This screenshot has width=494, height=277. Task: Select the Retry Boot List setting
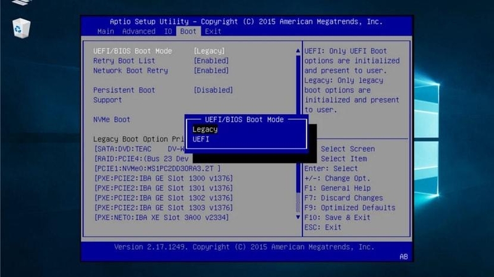(124, 60)
